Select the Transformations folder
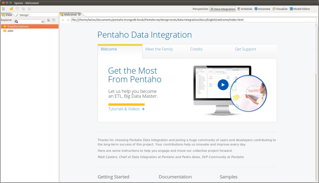 (x=30, y=26)
